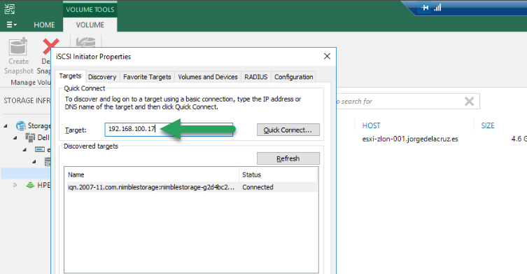
Task: Click the Connected status cell
Action: tap(258, 187)
